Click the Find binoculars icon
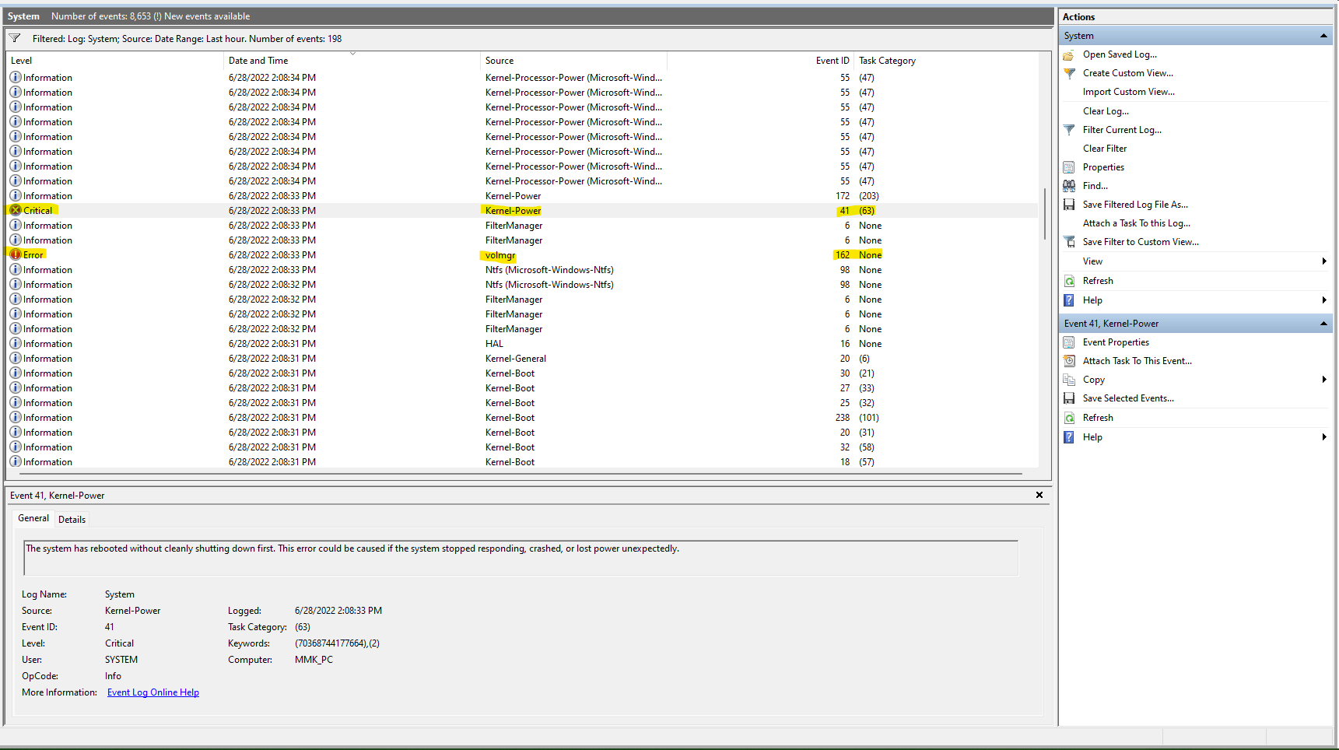Image resolution: width=1339 pixels, height=750 pixels. point(1069,186)
